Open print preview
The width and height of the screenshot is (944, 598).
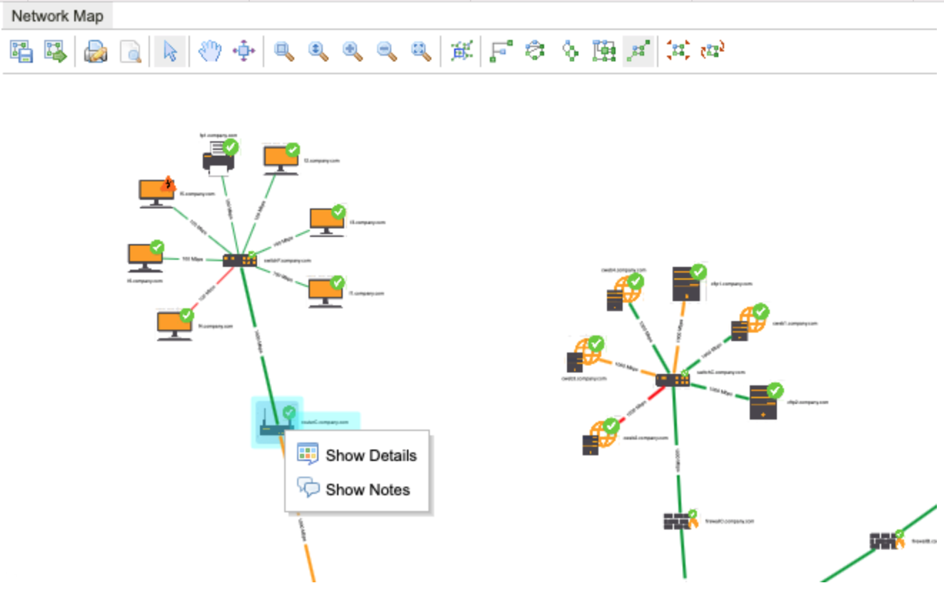click(130, 51)
